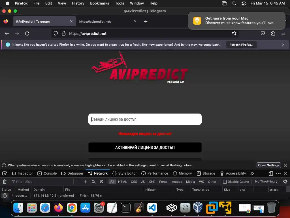Toggle responsive design mode icon
The height and width of the screenshot is (218, 290).
[271, 173]
